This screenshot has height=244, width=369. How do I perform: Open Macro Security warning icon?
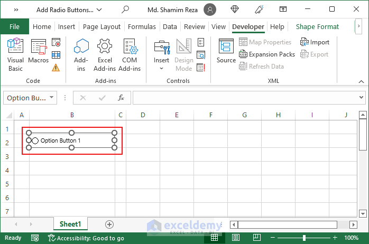point(56,68)
